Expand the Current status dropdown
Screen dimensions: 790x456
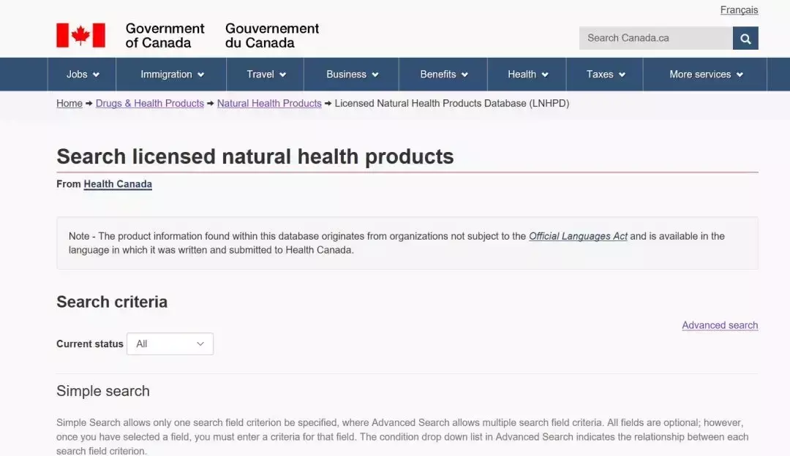[170, 343]
